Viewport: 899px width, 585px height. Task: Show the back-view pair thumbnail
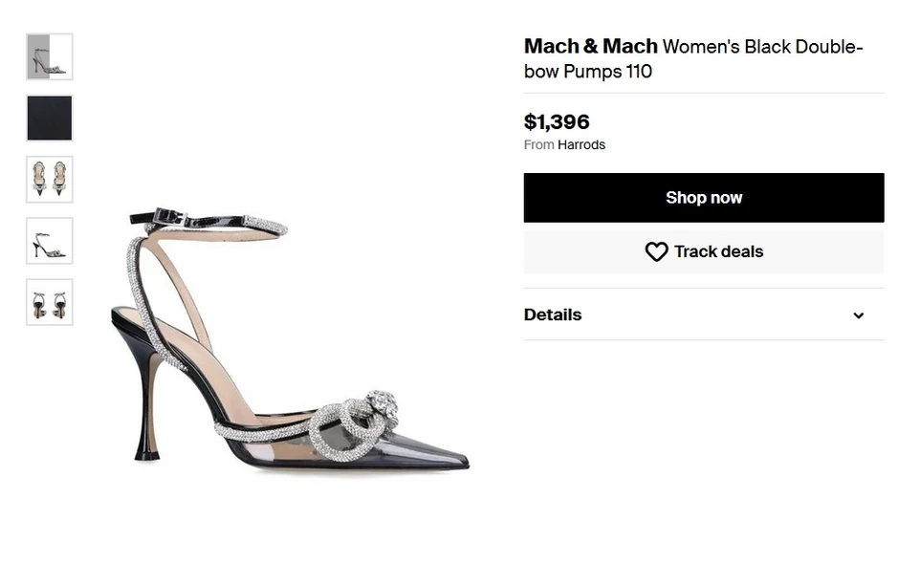pyautogui.click(x=50, y=302)
